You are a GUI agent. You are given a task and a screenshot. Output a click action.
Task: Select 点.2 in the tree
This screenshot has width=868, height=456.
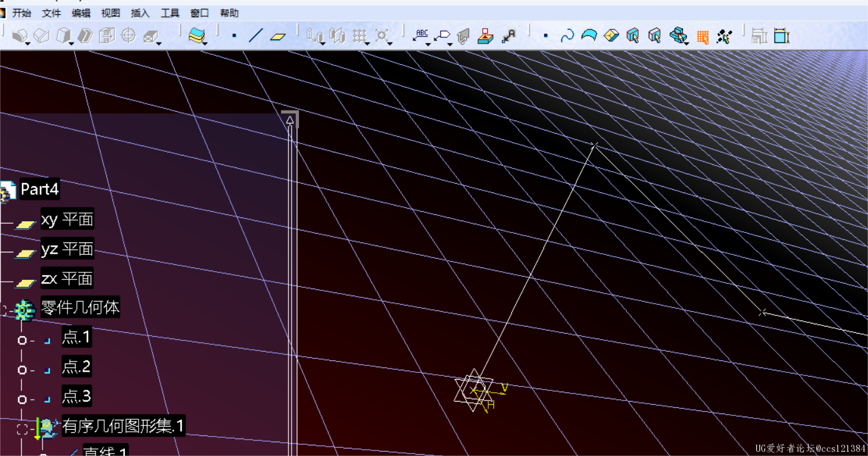point(76,367)
